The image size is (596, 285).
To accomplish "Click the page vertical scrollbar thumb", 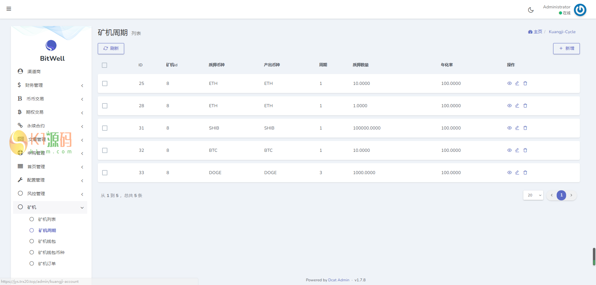I will point(594,256).
